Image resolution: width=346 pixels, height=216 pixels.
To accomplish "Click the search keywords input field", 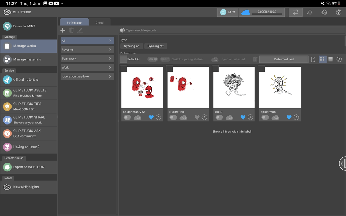I will coord(231,31).
